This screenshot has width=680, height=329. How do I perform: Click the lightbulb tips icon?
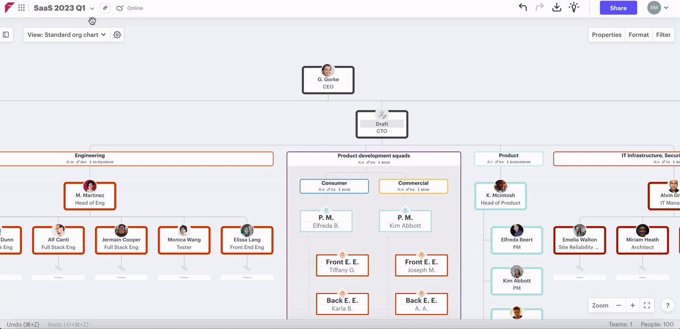pyautogui.click(x=574, y=7)
